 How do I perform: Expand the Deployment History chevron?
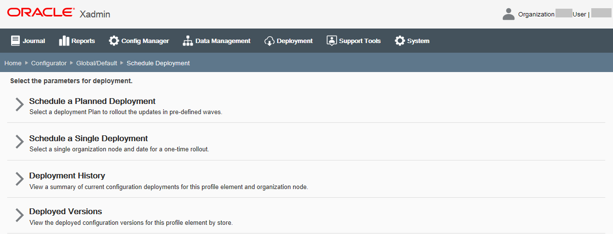click(x=19, y=179)
